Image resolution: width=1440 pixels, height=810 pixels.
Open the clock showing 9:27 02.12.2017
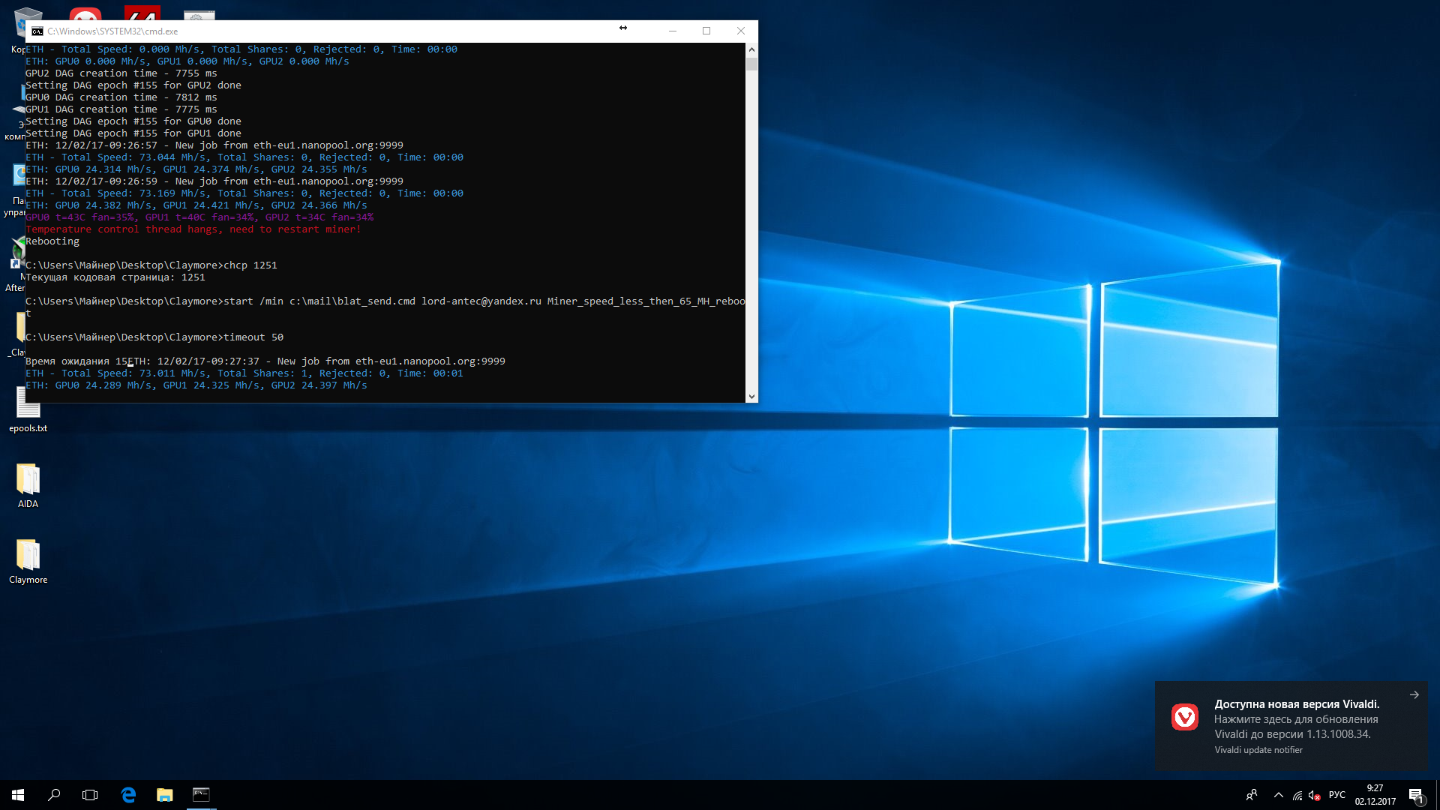coord(1375,795)
